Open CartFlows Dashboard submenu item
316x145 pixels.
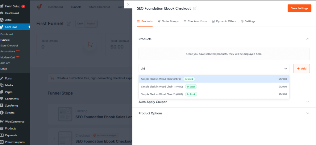[7, 34]
